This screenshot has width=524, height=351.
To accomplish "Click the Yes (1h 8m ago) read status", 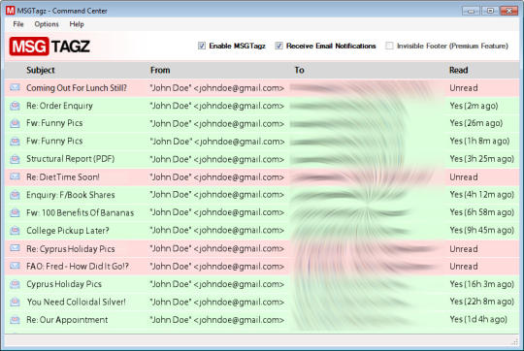I will click(x=479, y=141).
